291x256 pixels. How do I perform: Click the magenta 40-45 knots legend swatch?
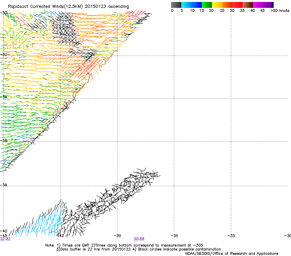[x=258, y=5]
